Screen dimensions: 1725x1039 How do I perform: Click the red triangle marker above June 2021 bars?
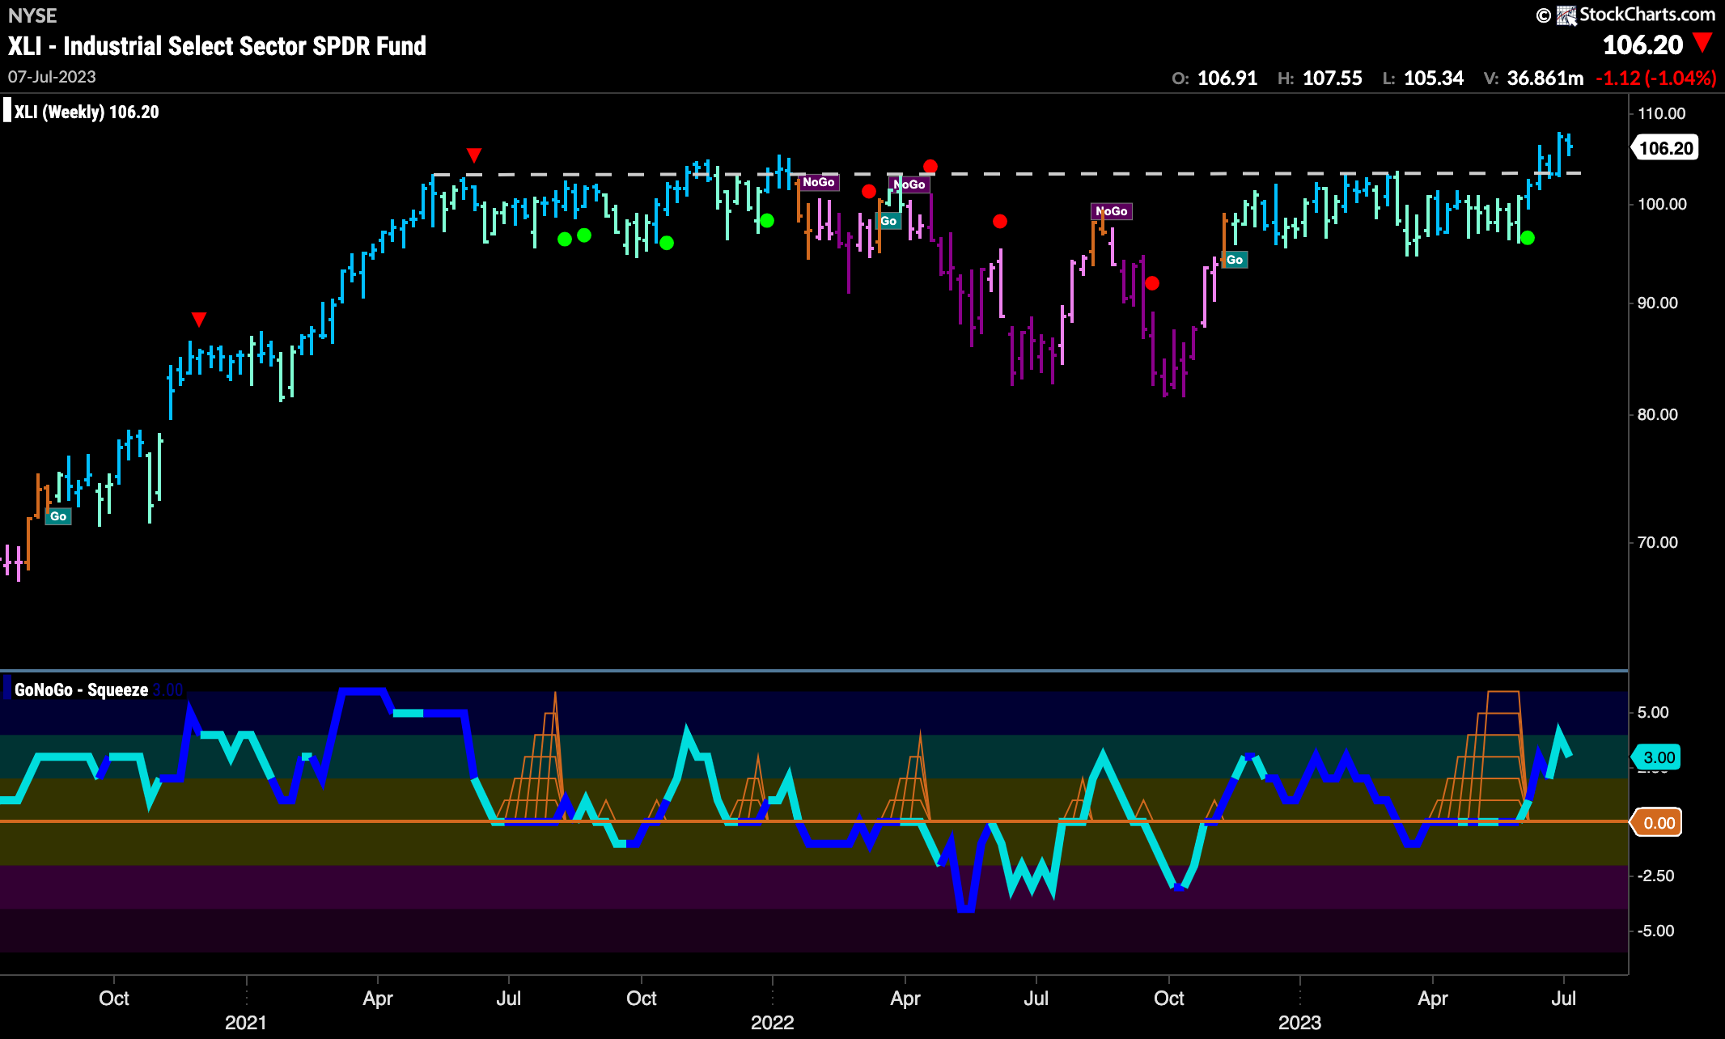474,155
